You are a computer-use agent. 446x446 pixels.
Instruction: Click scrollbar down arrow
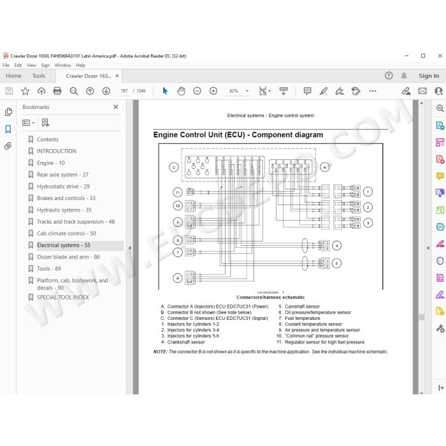click(422, 392)
